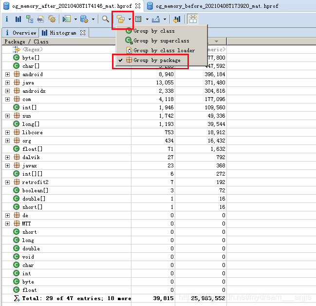Click the long[] class icon
The height and width of the screenshot is (306, 316).
point(17,124)
